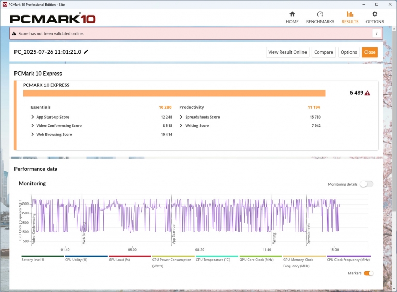Viewport: 397px width, 292px height.
Task: Click the vertical scrollbar on the right
Action: tap(394, 122)
